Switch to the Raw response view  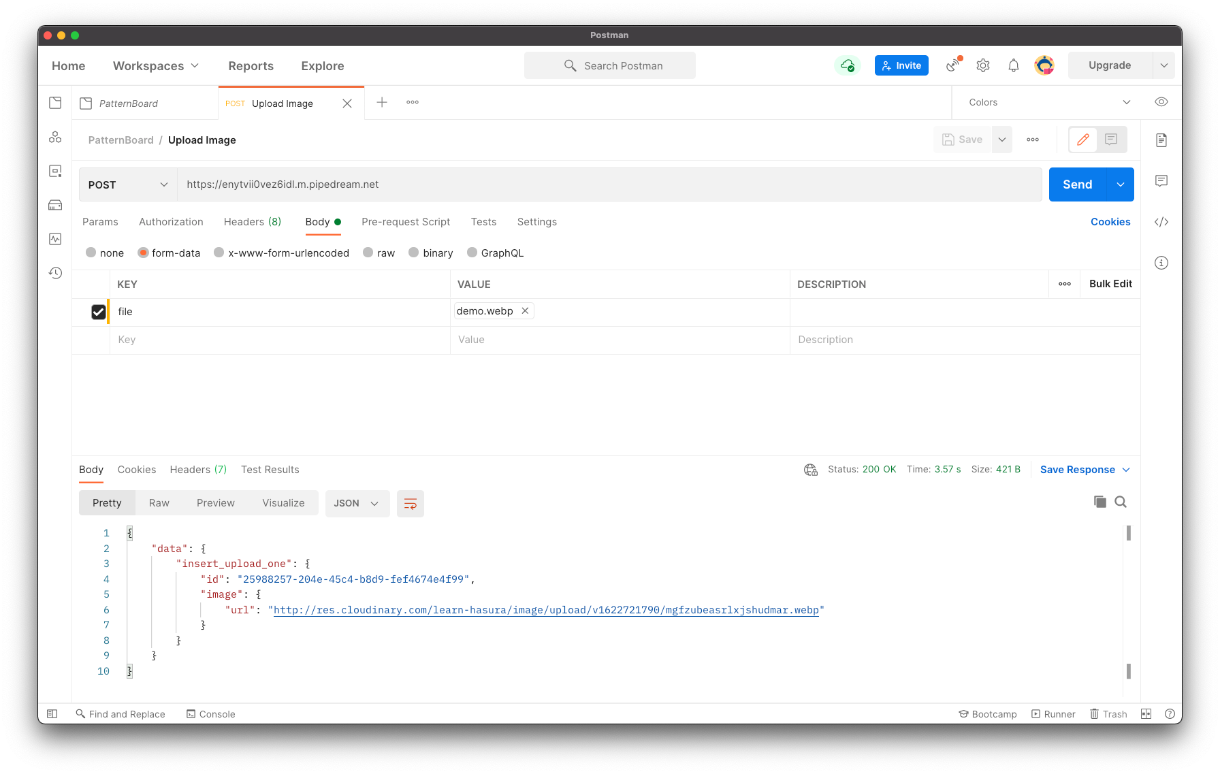pos(159,503)
